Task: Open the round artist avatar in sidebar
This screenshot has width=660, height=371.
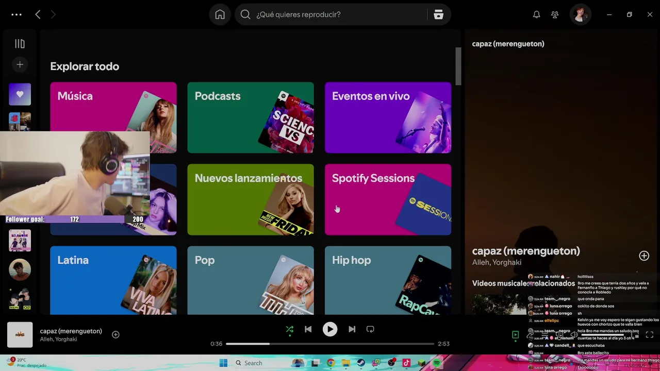Action: 20,269
